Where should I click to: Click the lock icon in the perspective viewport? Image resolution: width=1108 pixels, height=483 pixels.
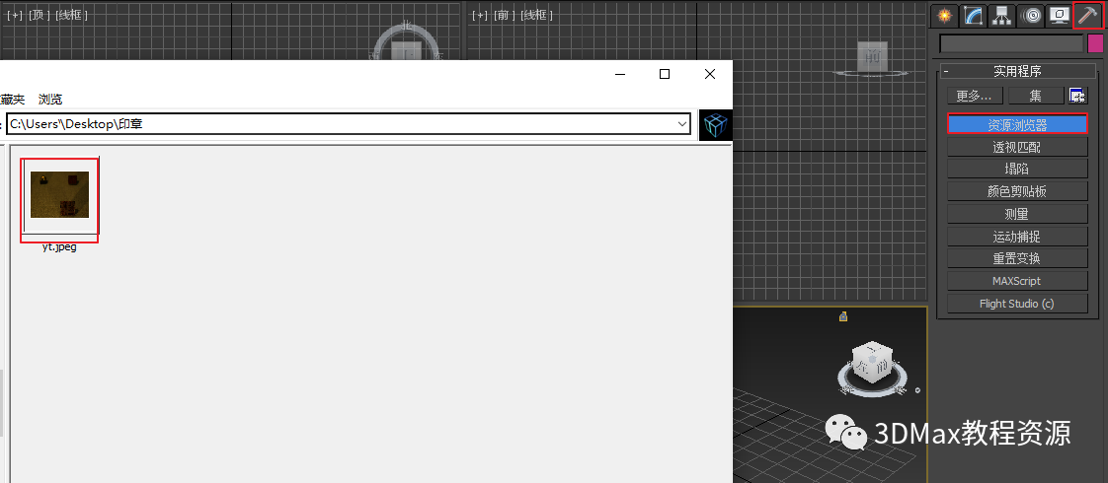click(842, 317)
